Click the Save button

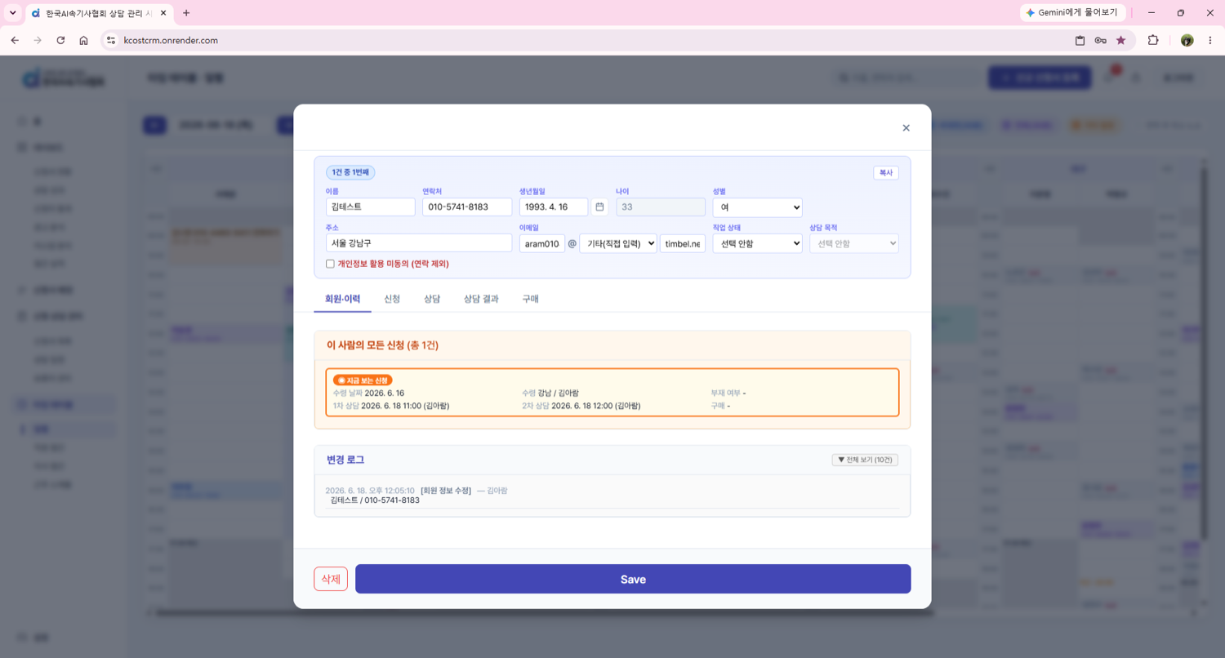[x=633, y=579]
